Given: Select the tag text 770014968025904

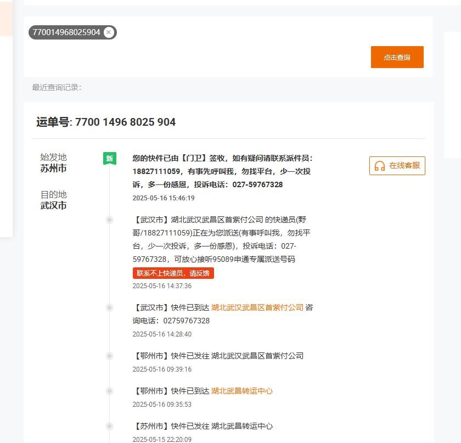Looking at the screenshot, I should coord(66,32).
